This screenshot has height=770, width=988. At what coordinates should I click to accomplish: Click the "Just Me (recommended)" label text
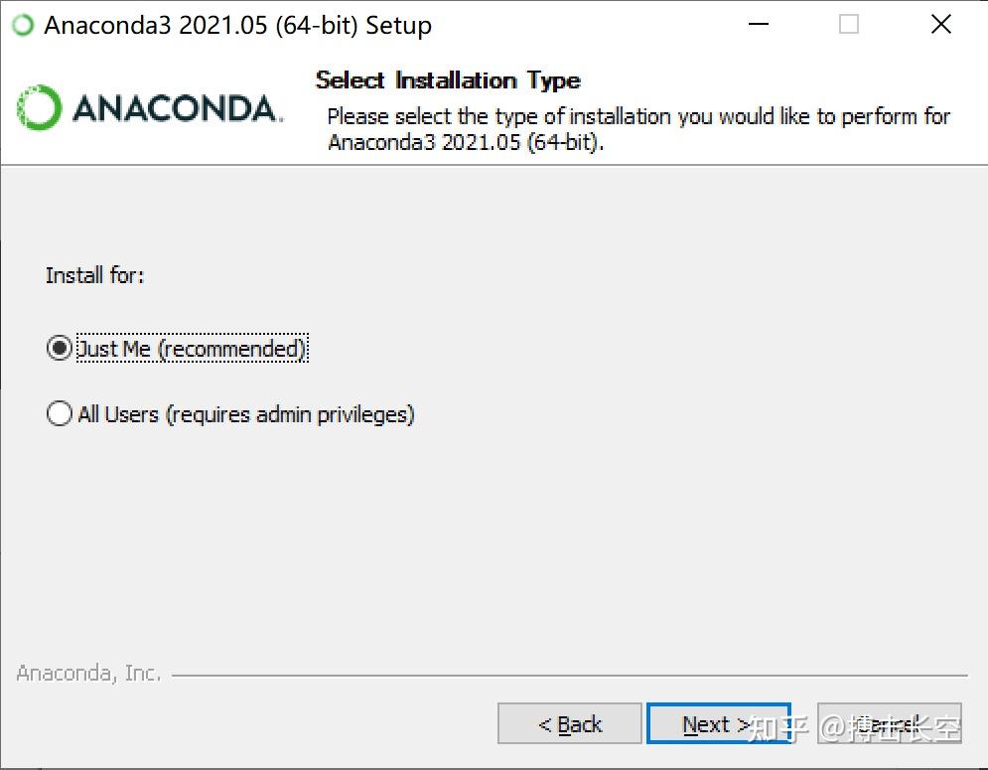click(x=192, y=349)
